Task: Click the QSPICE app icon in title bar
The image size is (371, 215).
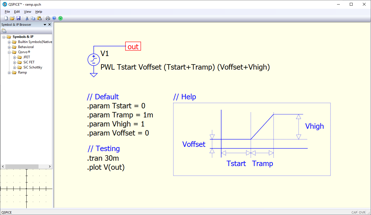Action: pos(5,4)
